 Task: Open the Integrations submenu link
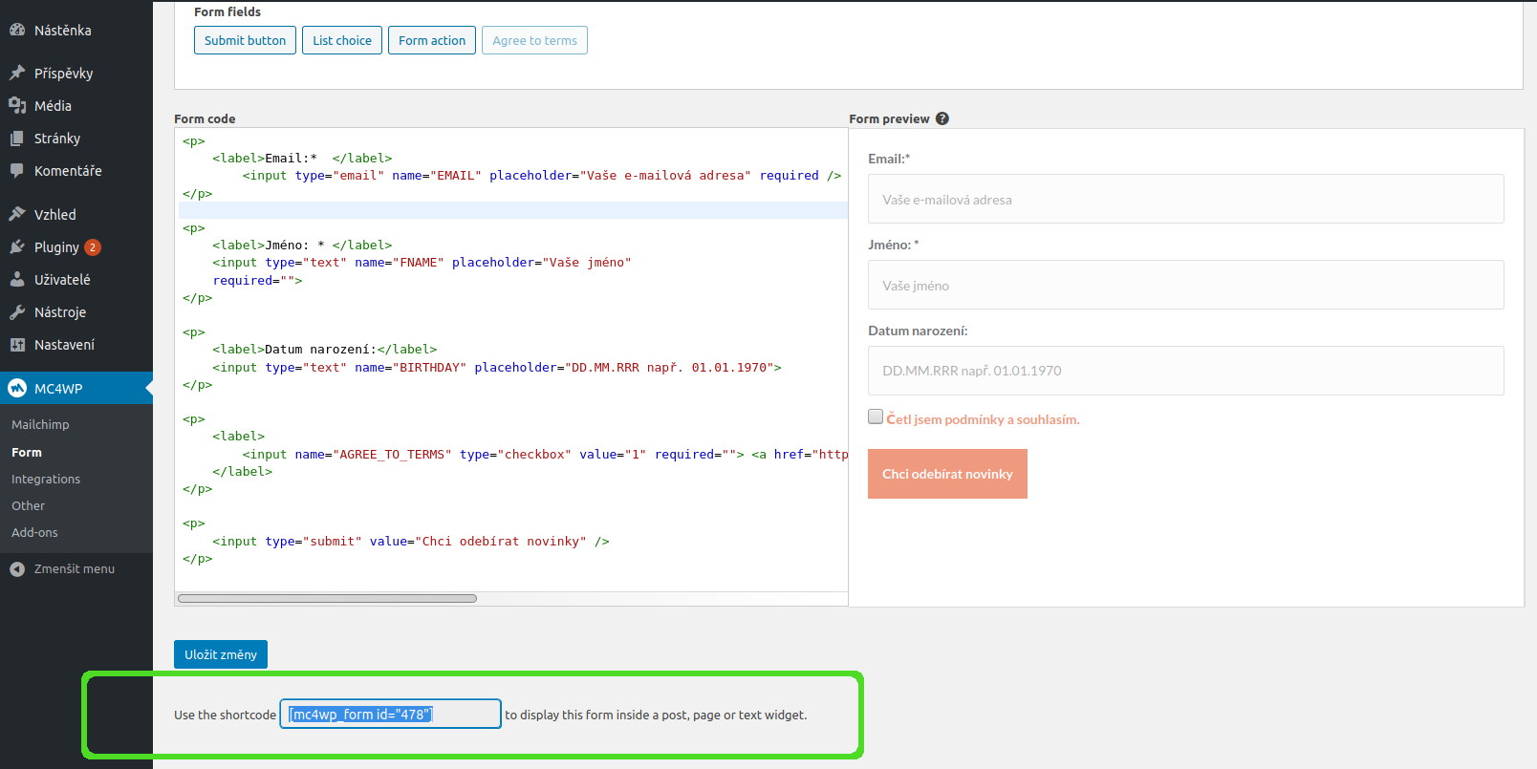pyautogui.click(x=46, y=479)
